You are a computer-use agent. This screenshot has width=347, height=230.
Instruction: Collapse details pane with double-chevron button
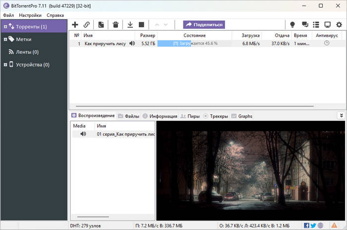pyautogui.click(x=341, y=115)
